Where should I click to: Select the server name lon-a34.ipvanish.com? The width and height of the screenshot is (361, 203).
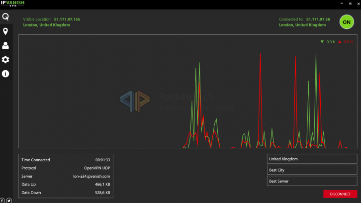point(91,176)
